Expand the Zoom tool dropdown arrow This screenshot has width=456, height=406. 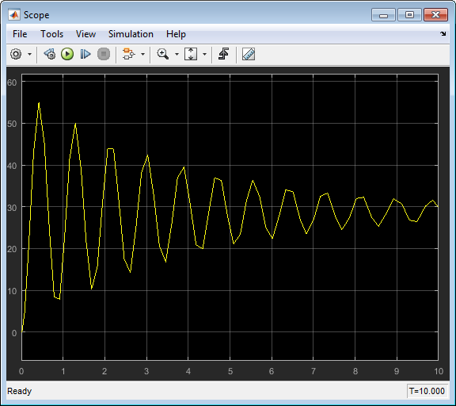177,54
